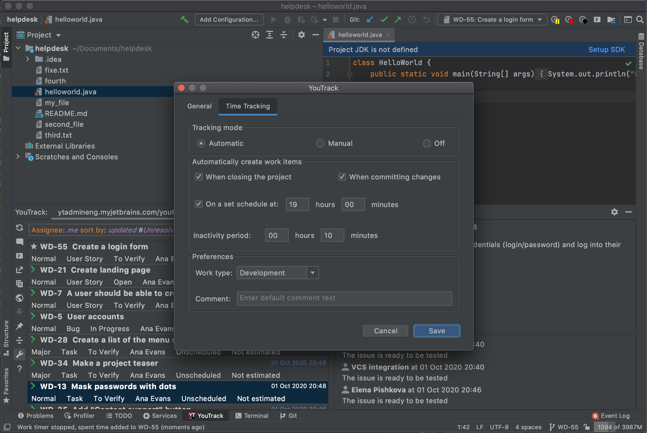Click locate file crosshair in Project panel

coord(255,35)
